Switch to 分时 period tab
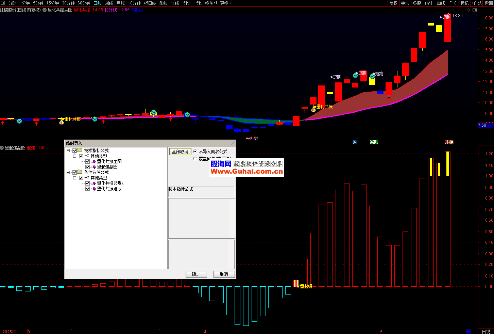 pyautogui.click(x=13, y=3)
